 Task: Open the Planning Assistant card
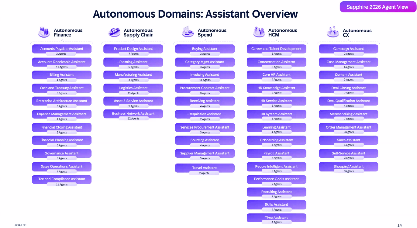[x=133, y=62]
